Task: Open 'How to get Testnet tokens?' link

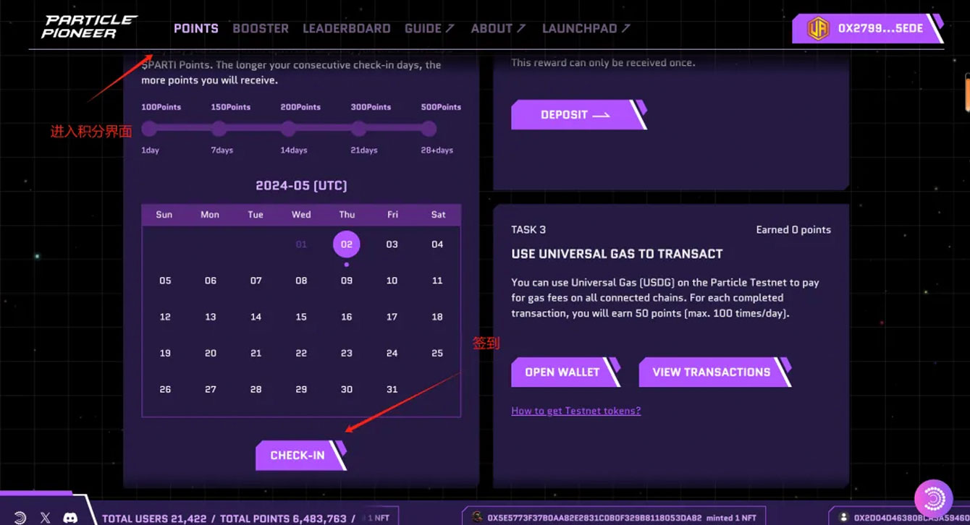Action: pyautogui.click(x=576, y=411)
